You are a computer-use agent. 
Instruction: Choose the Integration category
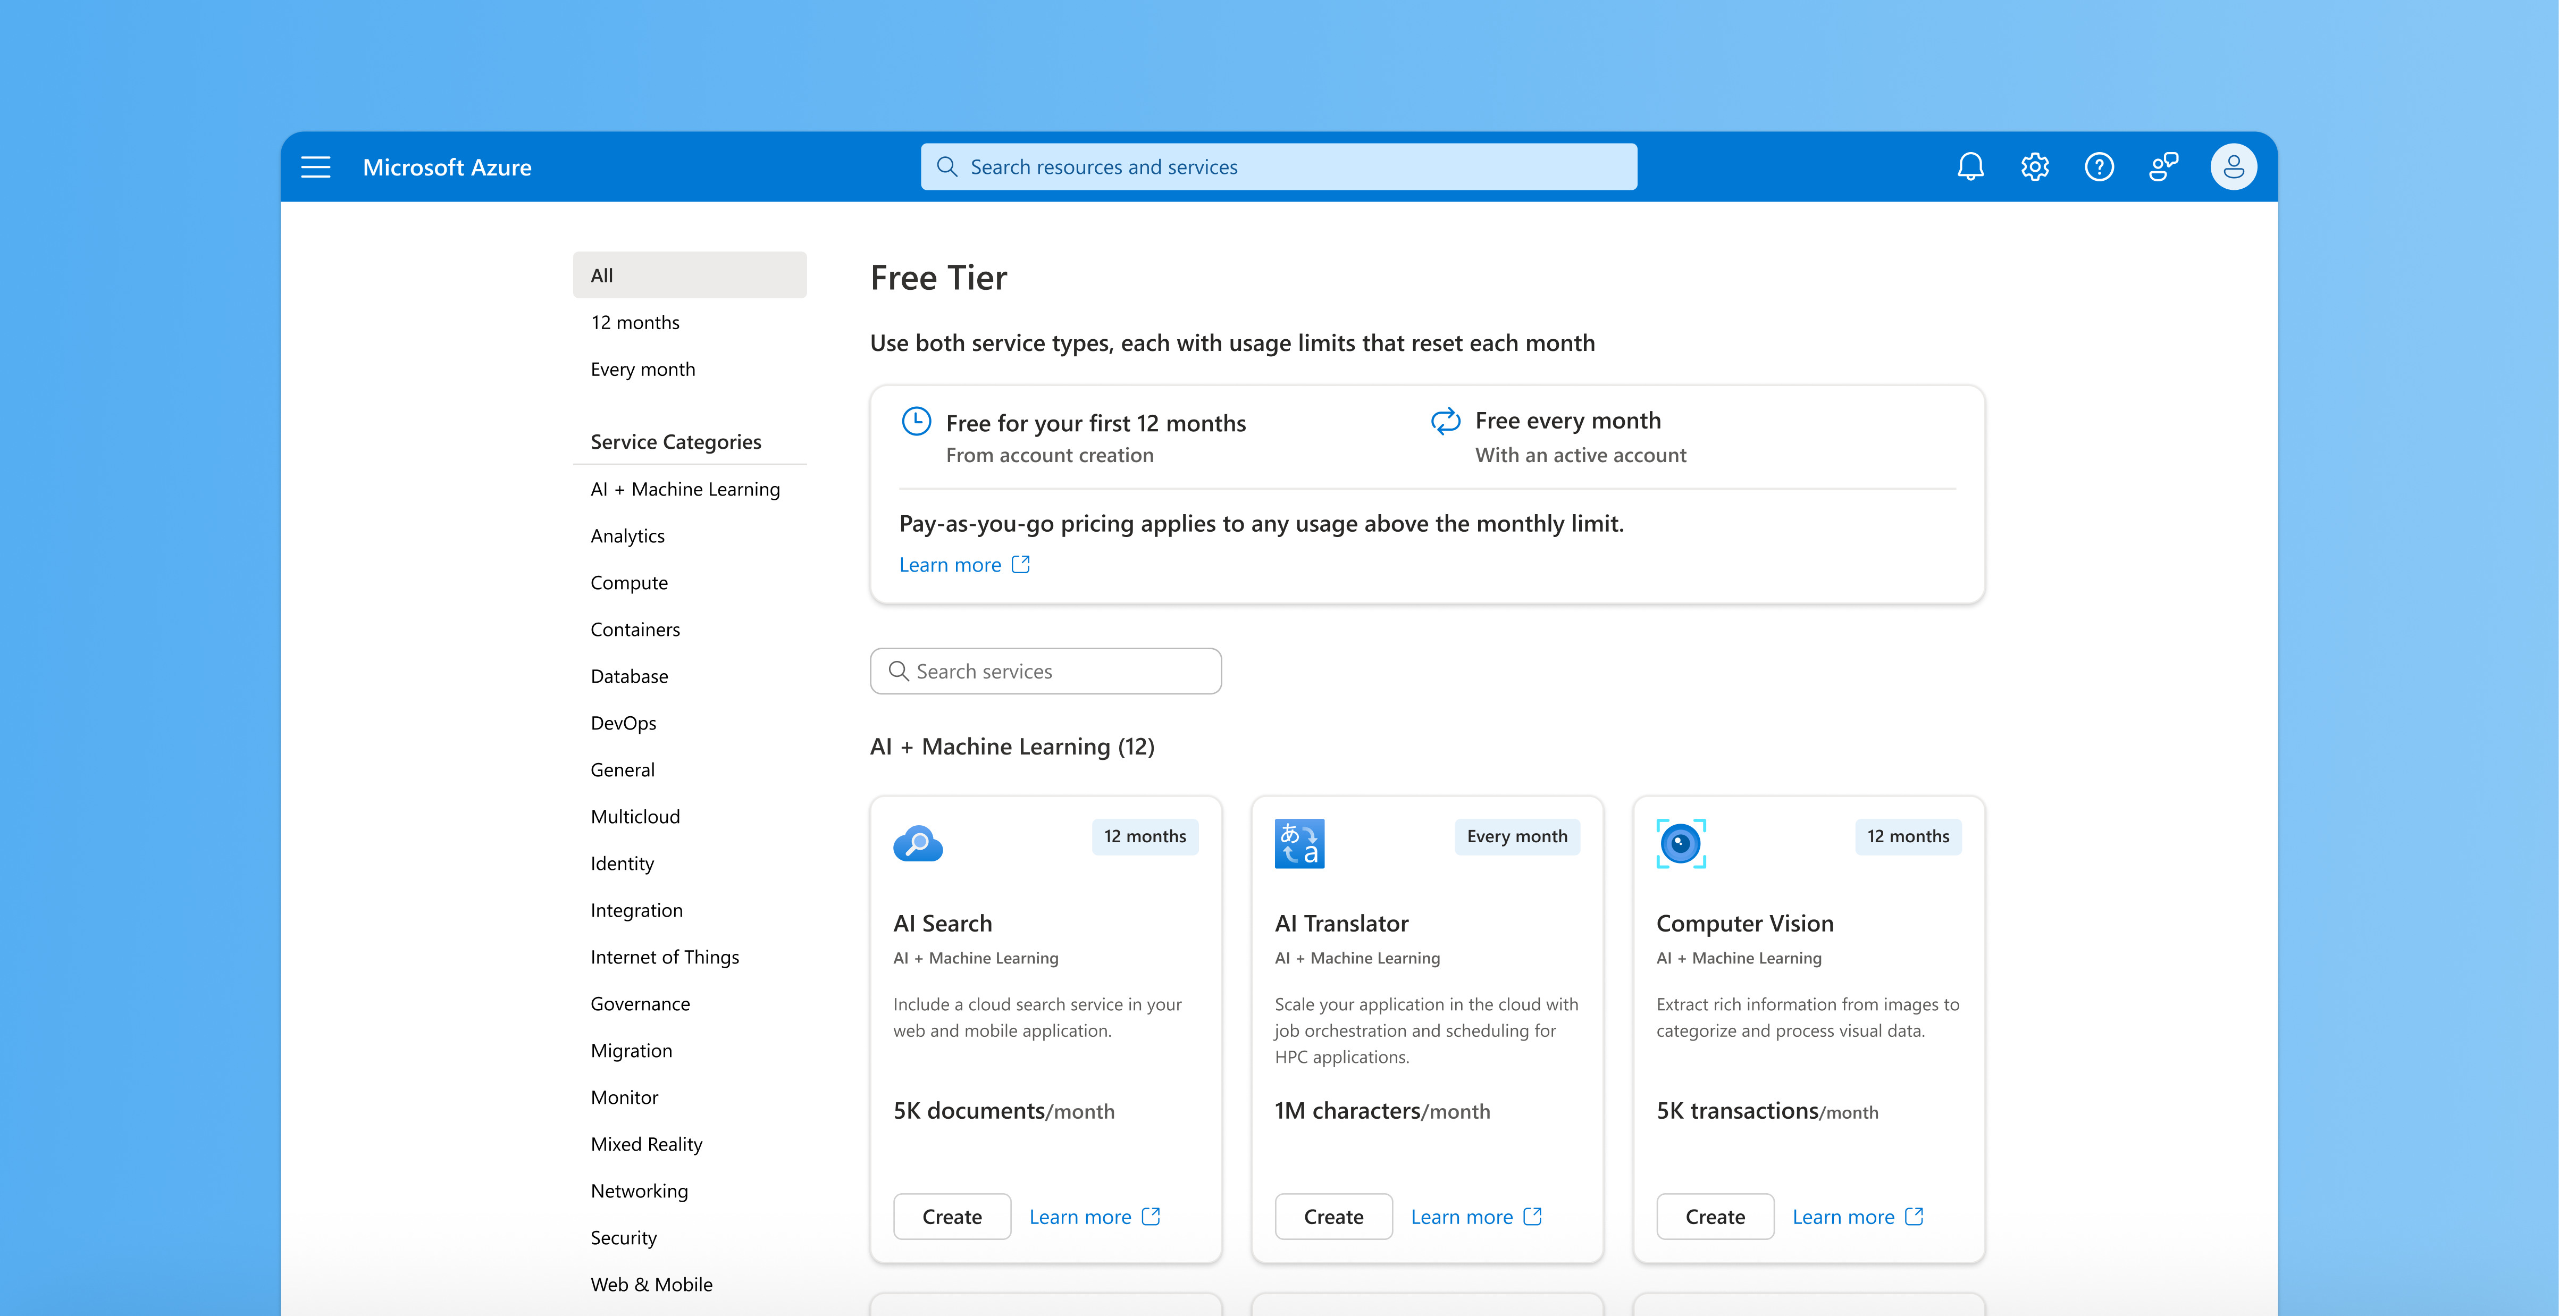pos(690,910)
